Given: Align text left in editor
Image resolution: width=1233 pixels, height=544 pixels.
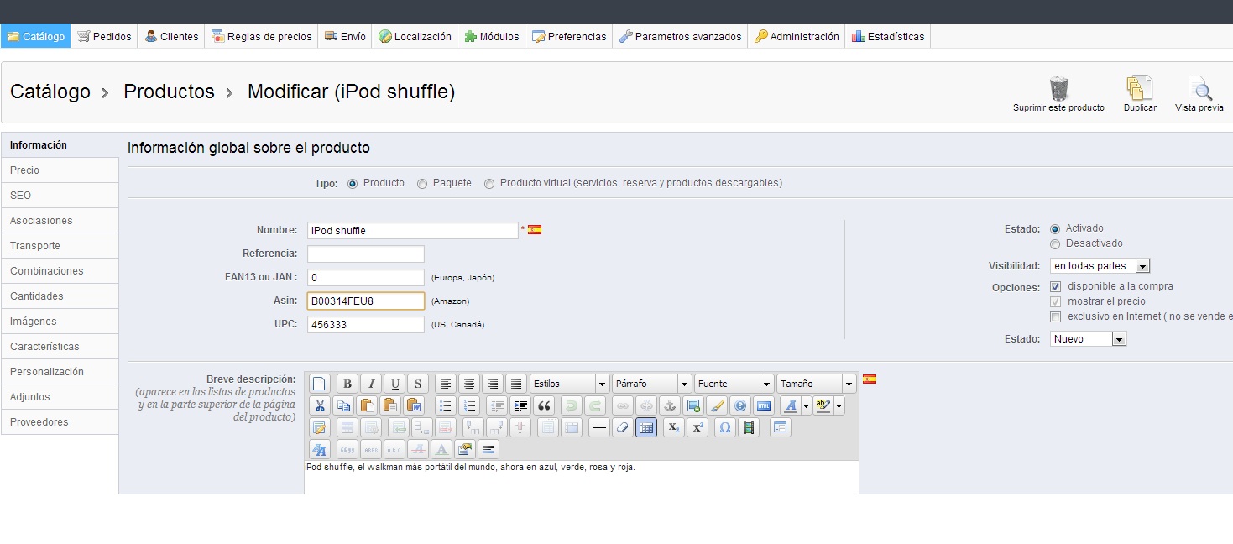Looking at the screenshot, I should (446, 384).
